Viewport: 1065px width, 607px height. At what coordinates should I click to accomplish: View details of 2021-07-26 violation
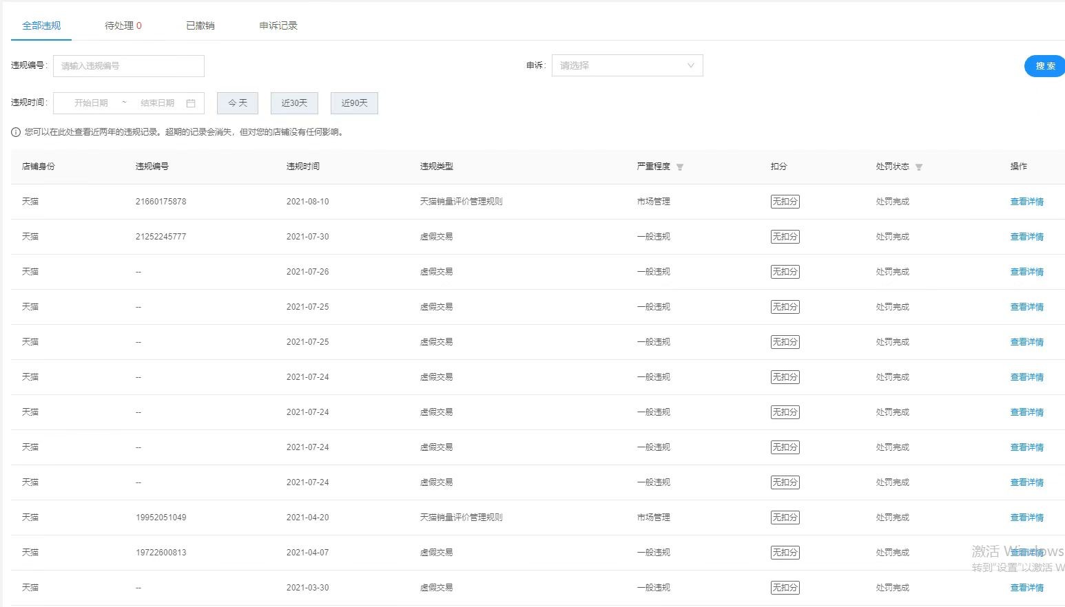pos(1026,272)
